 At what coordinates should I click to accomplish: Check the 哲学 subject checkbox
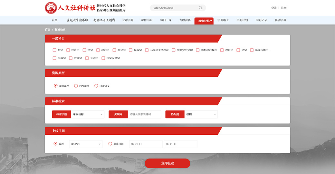[54, 50]
